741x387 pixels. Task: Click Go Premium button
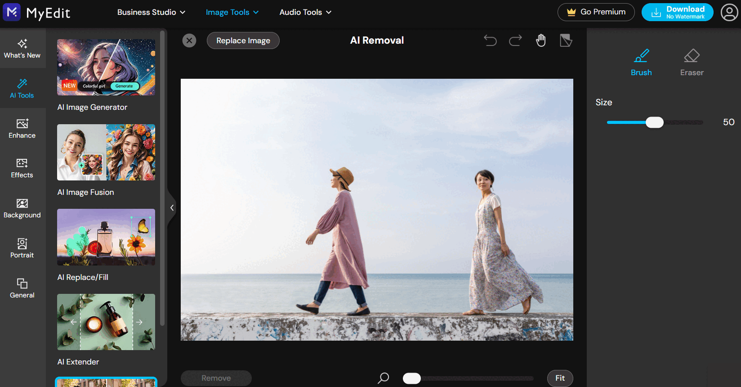(x=596, y=12)
